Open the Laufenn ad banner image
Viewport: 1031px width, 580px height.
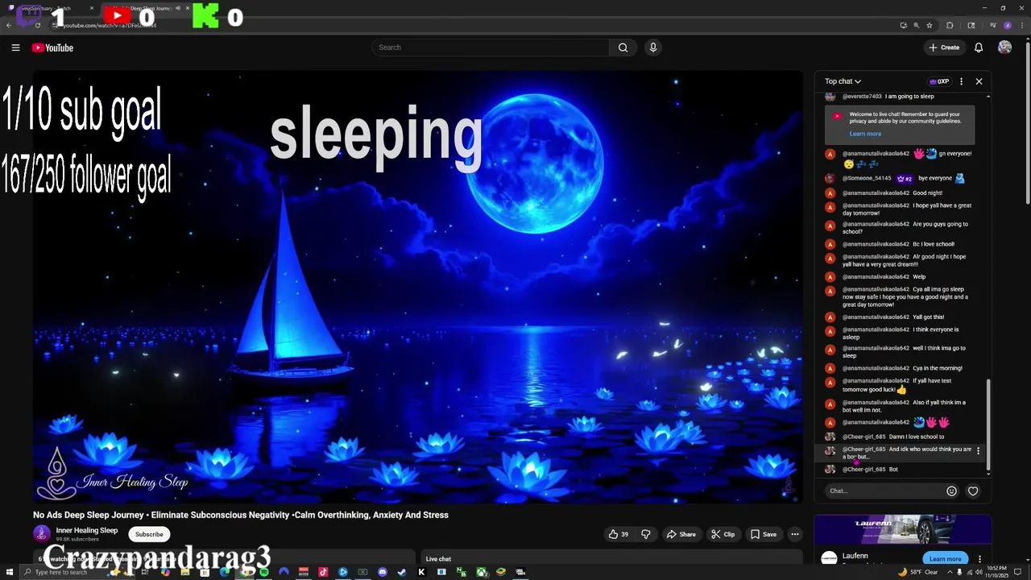pos(902,529)
